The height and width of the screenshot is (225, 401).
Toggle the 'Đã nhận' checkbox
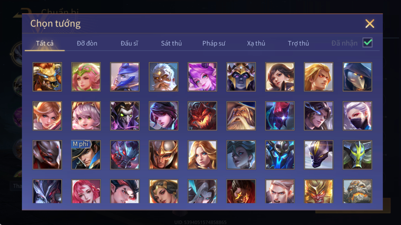point(367,43)
